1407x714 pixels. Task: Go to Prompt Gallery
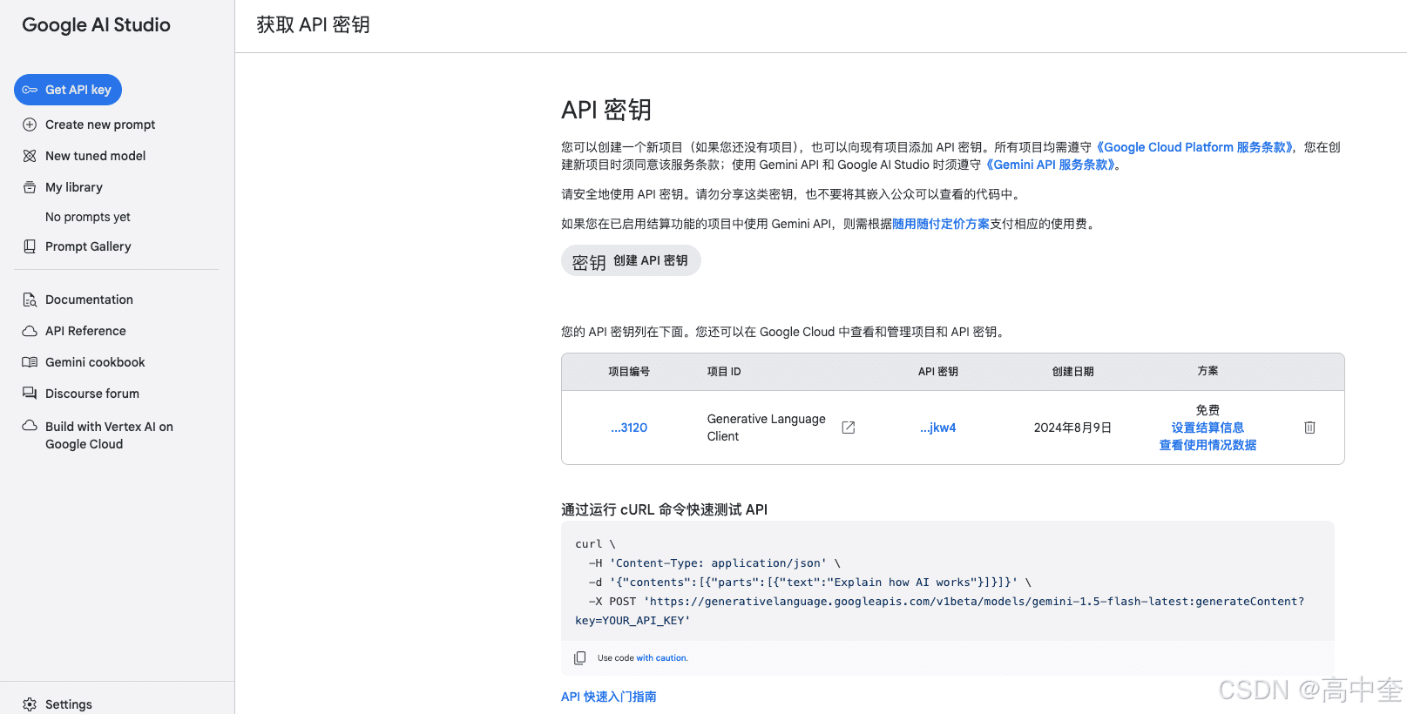(x=88, y=246)
